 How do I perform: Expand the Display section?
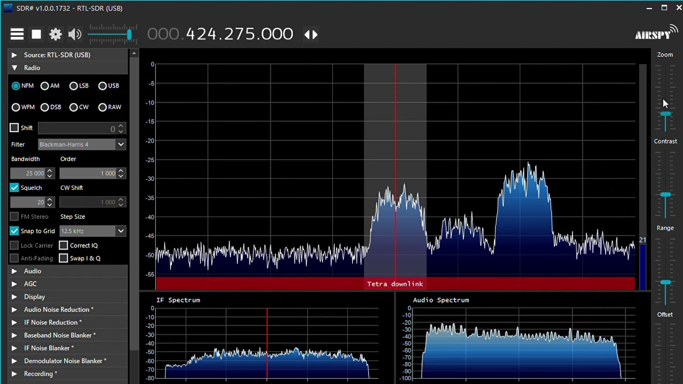point(68,297)
